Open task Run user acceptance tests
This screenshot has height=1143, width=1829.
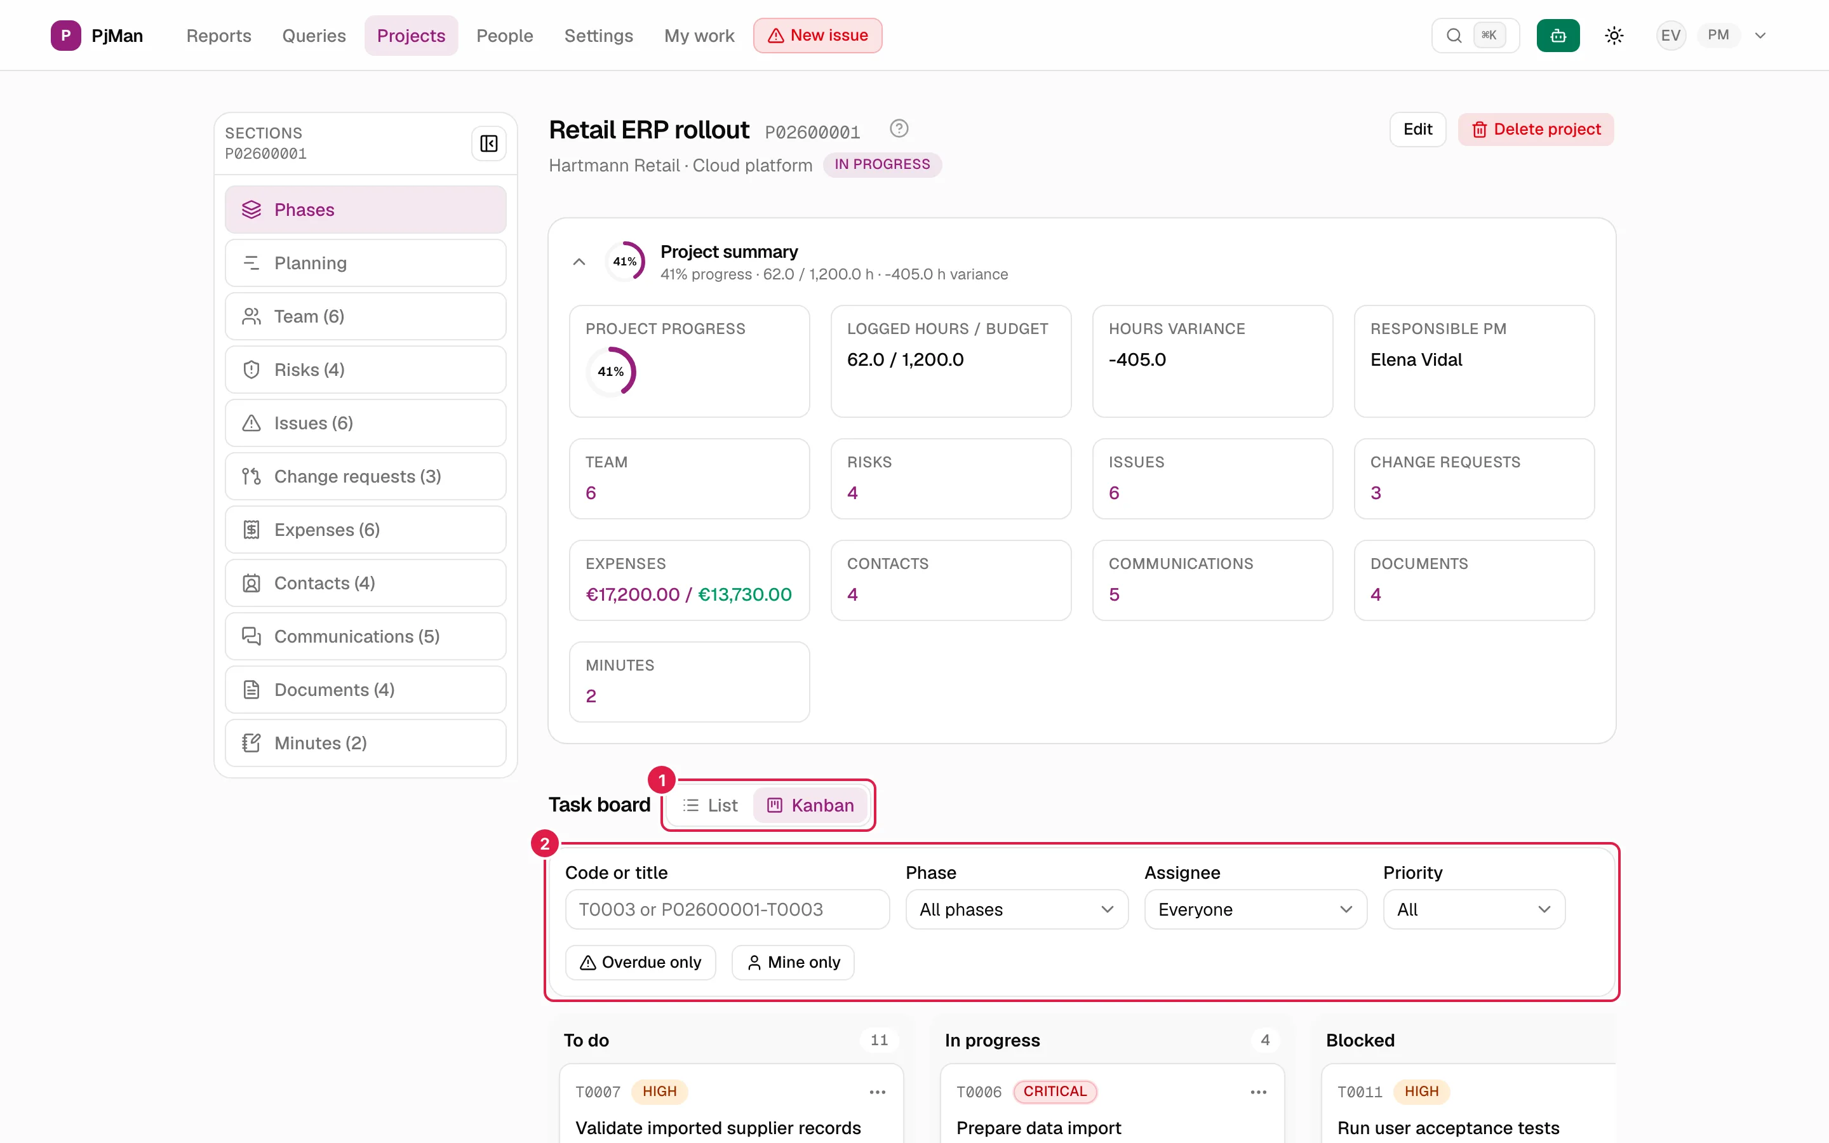pos(1448,1128)
